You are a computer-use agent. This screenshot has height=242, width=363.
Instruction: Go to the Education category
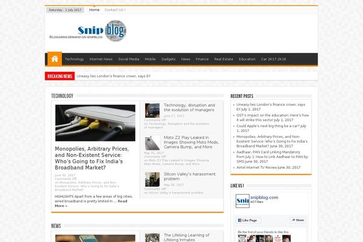(x=247, y=59)
